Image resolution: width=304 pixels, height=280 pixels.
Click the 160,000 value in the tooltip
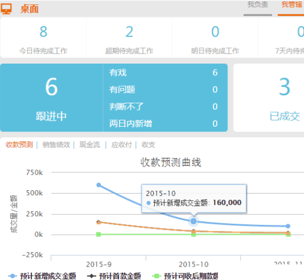[x=227, y=202]
